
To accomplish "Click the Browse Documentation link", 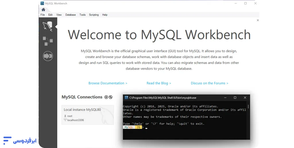I will pyautogui.click(x=108, y=83).
